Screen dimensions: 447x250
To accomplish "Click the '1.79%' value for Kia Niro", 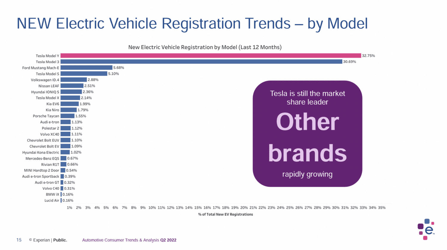I will 83,110.
